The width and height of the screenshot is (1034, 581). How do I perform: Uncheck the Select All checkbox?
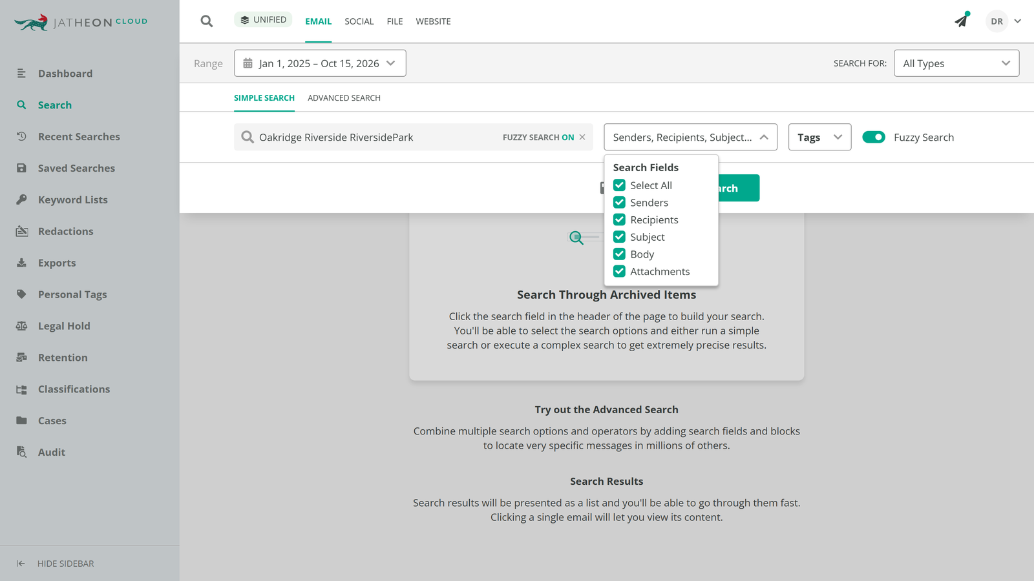[x=619, y=185]
